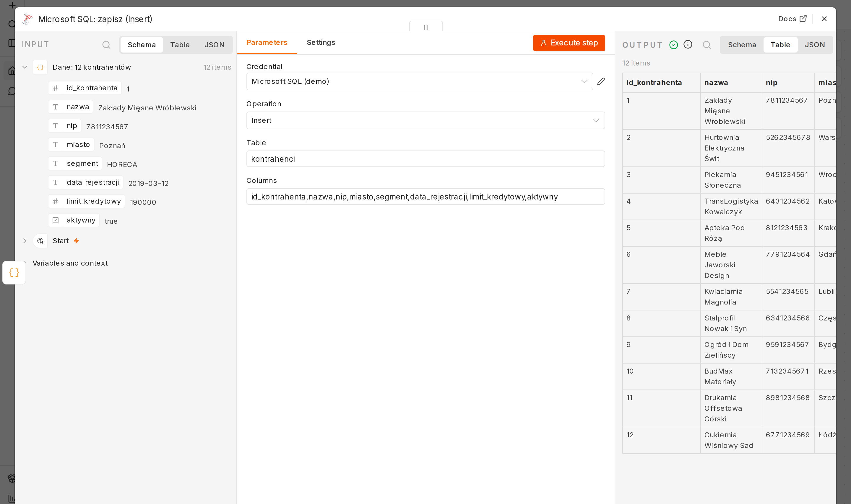Click the Dane node braces icon

point(40,67)
